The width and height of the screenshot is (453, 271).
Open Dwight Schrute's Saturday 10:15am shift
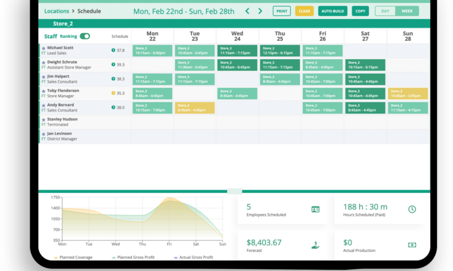(365, 65)
